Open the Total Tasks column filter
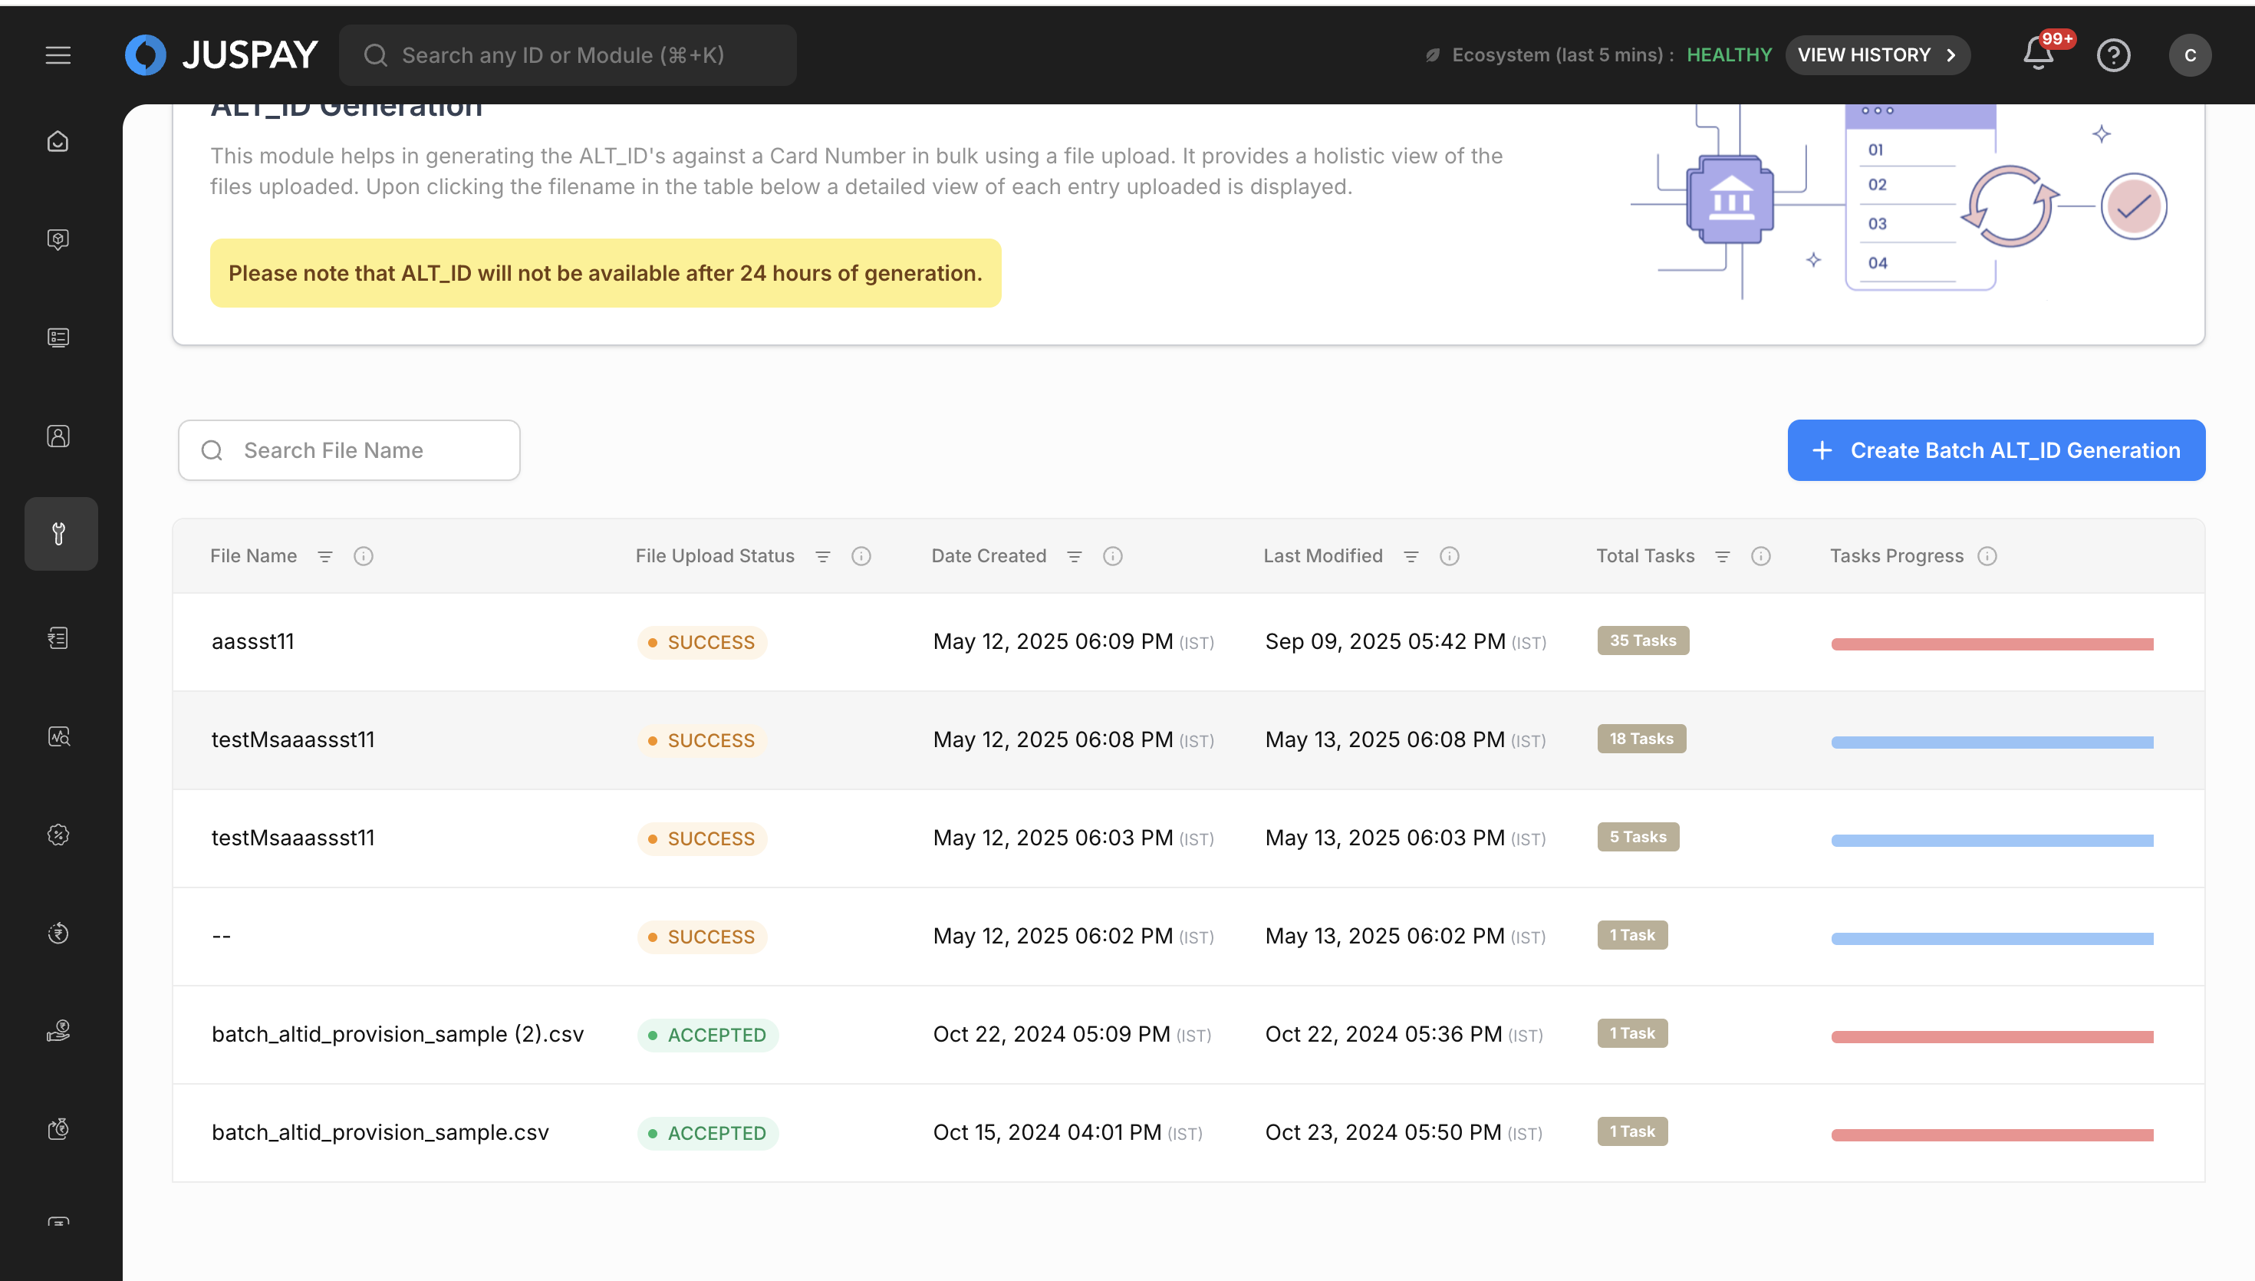 tap(1723, 556)
